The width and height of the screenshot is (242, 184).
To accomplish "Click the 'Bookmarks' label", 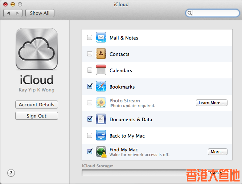I will point(122,87).
